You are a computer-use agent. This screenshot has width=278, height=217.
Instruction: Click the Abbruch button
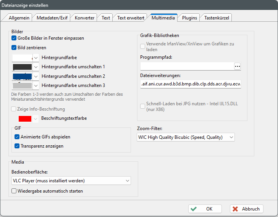pyautogui.click(x=247, y=209)
